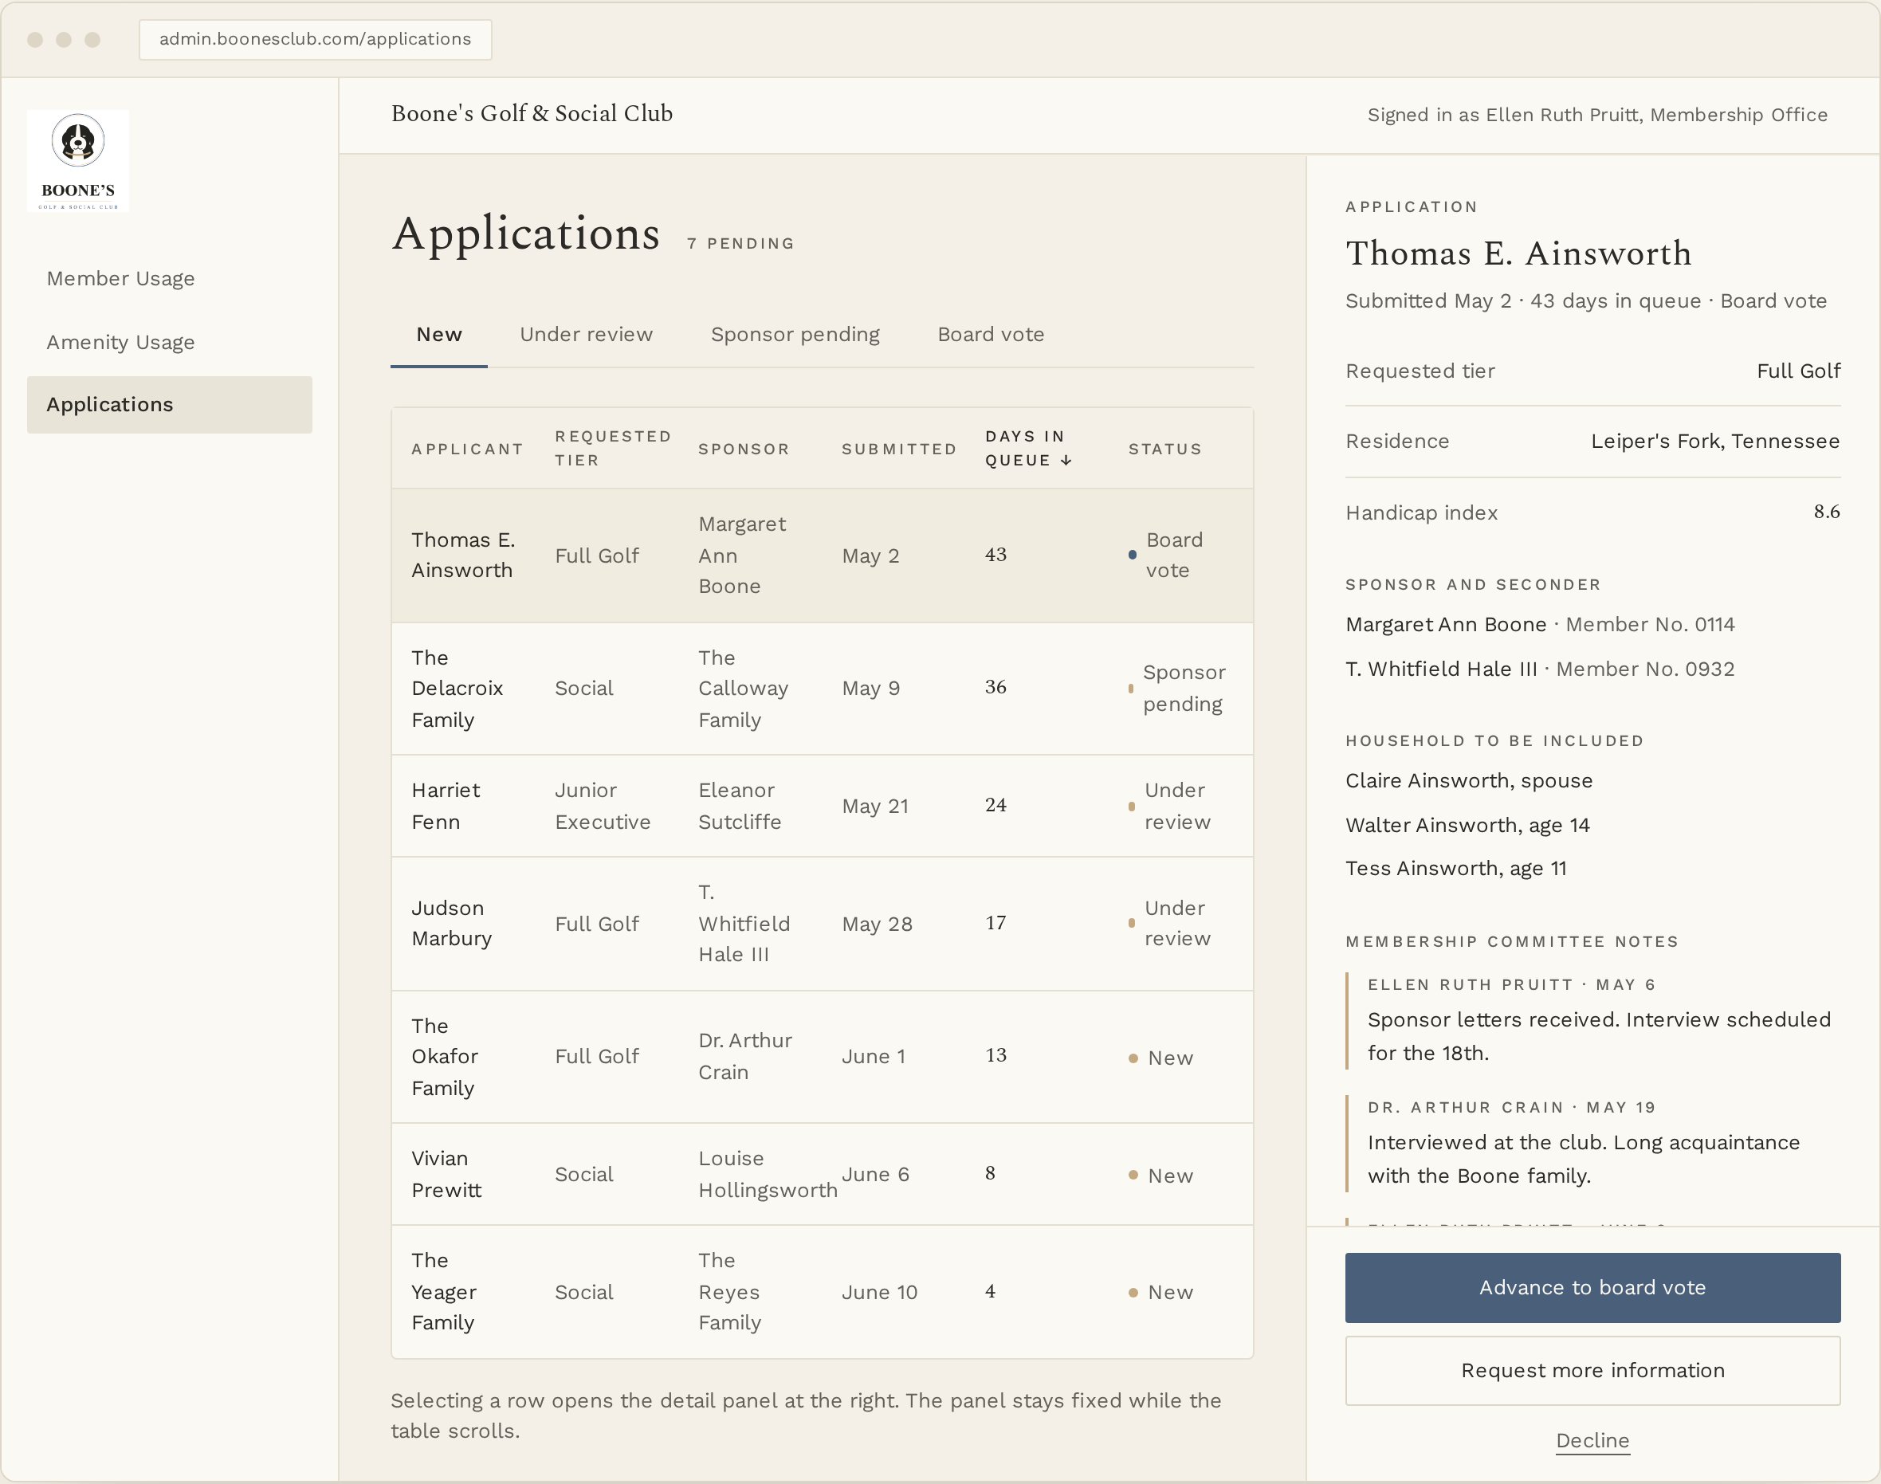This screenshot has height=1484, width=1881.
Task: Switch to the Sponsor pending tab
Action: pos(795,335)
